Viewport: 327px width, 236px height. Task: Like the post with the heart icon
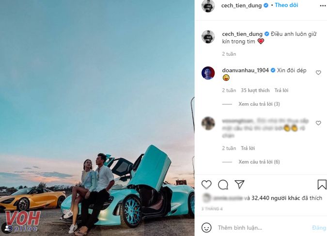coord(206,185)
